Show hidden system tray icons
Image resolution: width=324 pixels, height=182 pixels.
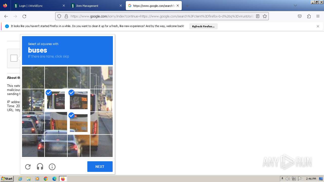282,179
